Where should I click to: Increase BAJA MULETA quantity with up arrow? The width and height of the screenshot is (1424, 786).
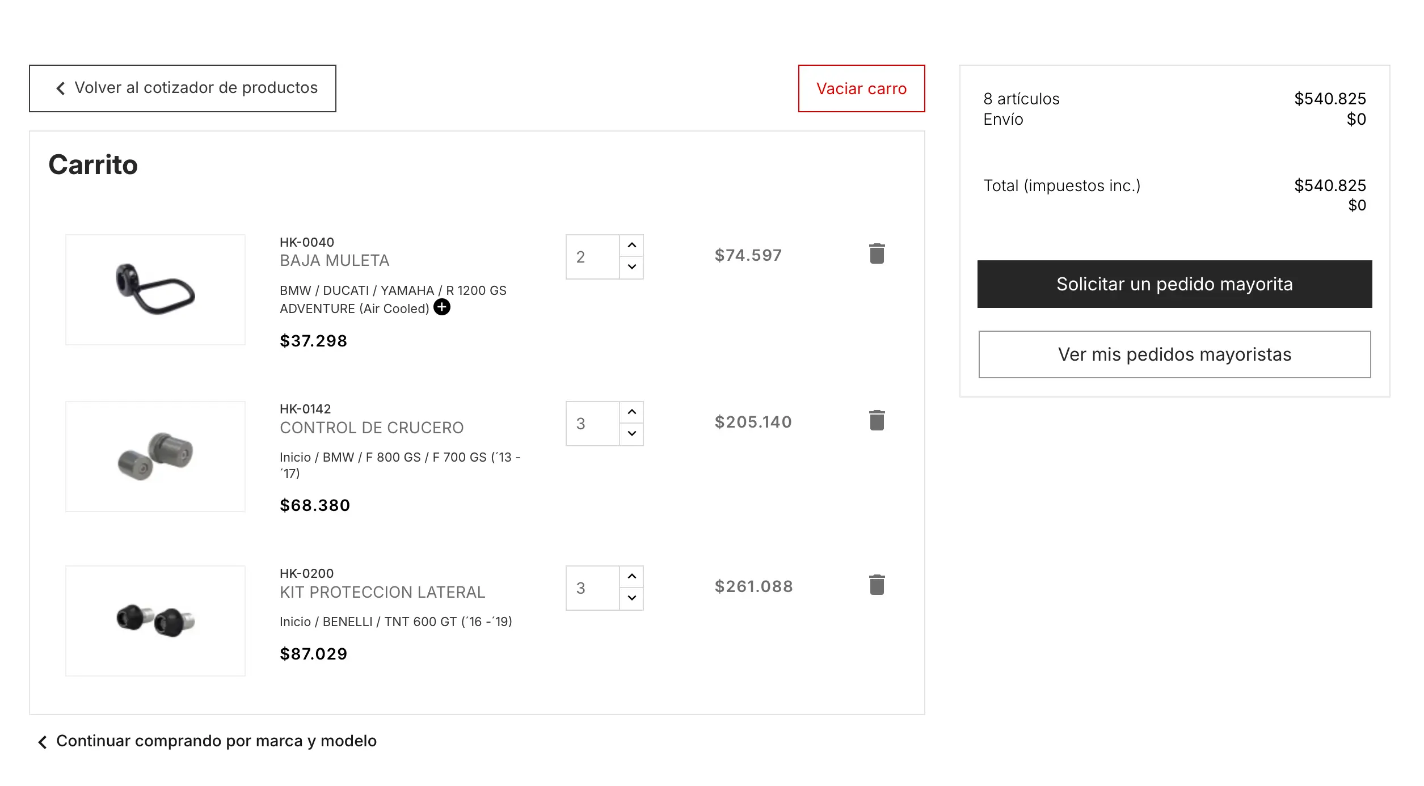pyautogui.click(x=631, y=246)
